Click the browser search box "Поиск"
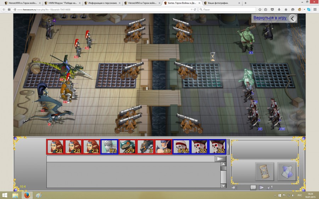 click(227, 10)
